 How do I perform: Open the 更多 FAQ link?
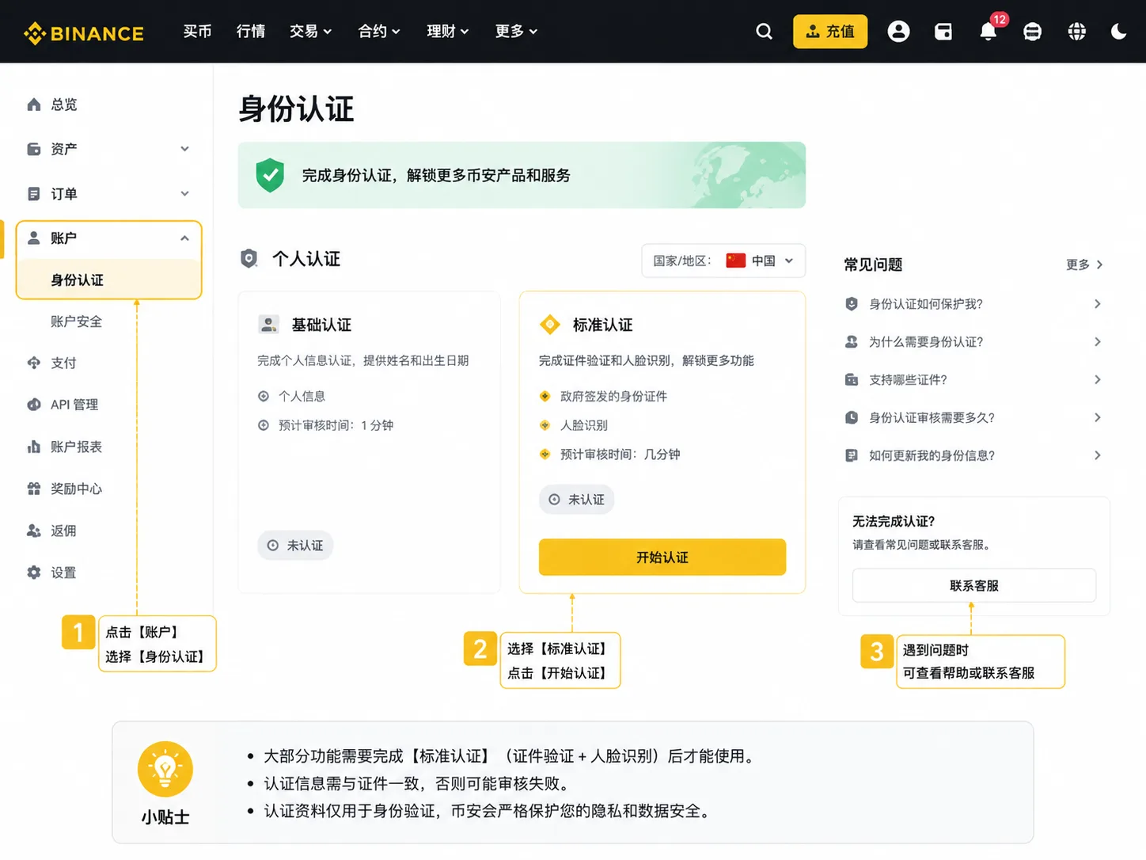pyautogui.click(x=1084, y=264)
